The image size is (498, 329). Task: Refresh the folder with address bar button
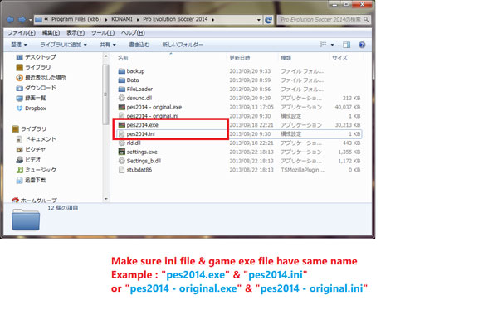(x=268, y=20)
